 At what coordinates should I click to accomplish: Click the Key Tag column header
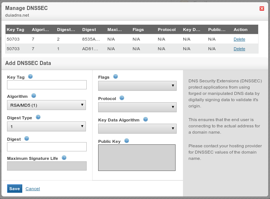click(x=16, y=30)
